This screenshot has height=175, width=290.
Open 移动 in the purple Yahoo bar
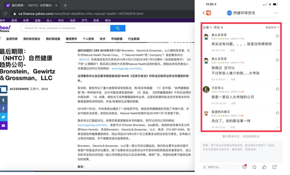[108, 20]
